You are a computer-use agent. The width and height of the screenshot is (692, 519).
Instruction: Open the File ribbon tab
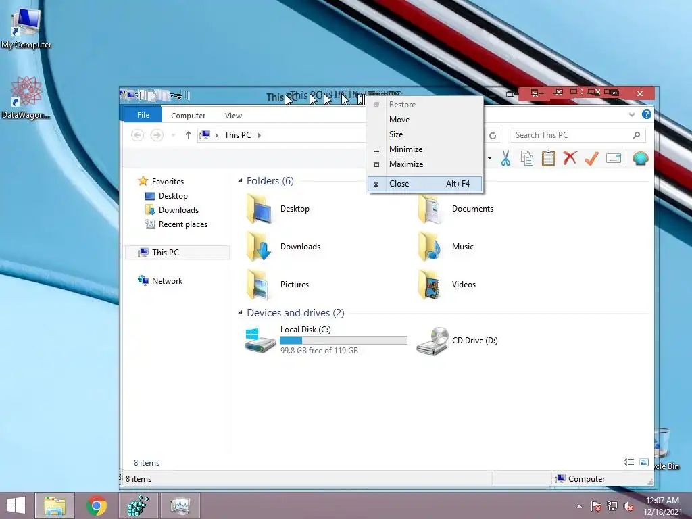(x=143, y=115)
